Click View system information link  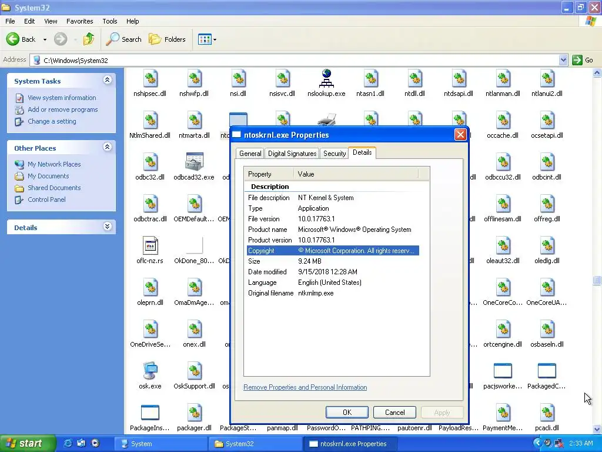point(62,98)
